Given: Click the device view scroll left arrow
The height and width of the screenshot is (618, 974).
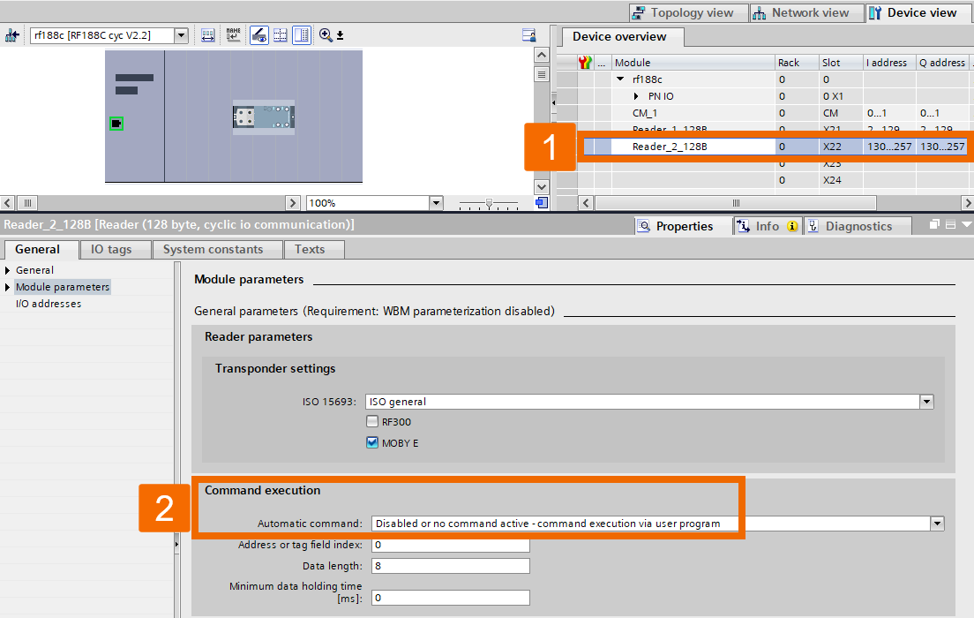Looking at the screenshot, I should [x=7, y=203].
